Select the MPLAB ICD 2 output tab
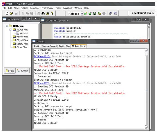This screenshot has width=158, height=132. (x=79, y=46)
